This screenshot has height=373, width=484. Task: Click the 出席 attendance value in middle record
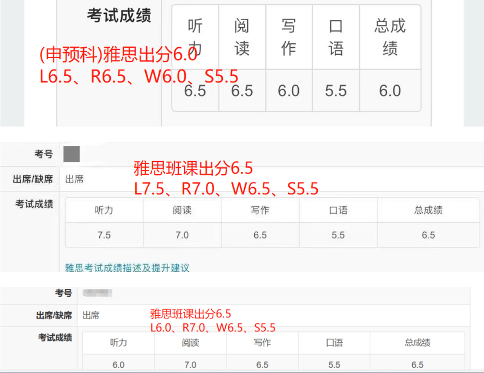(74, 179)
